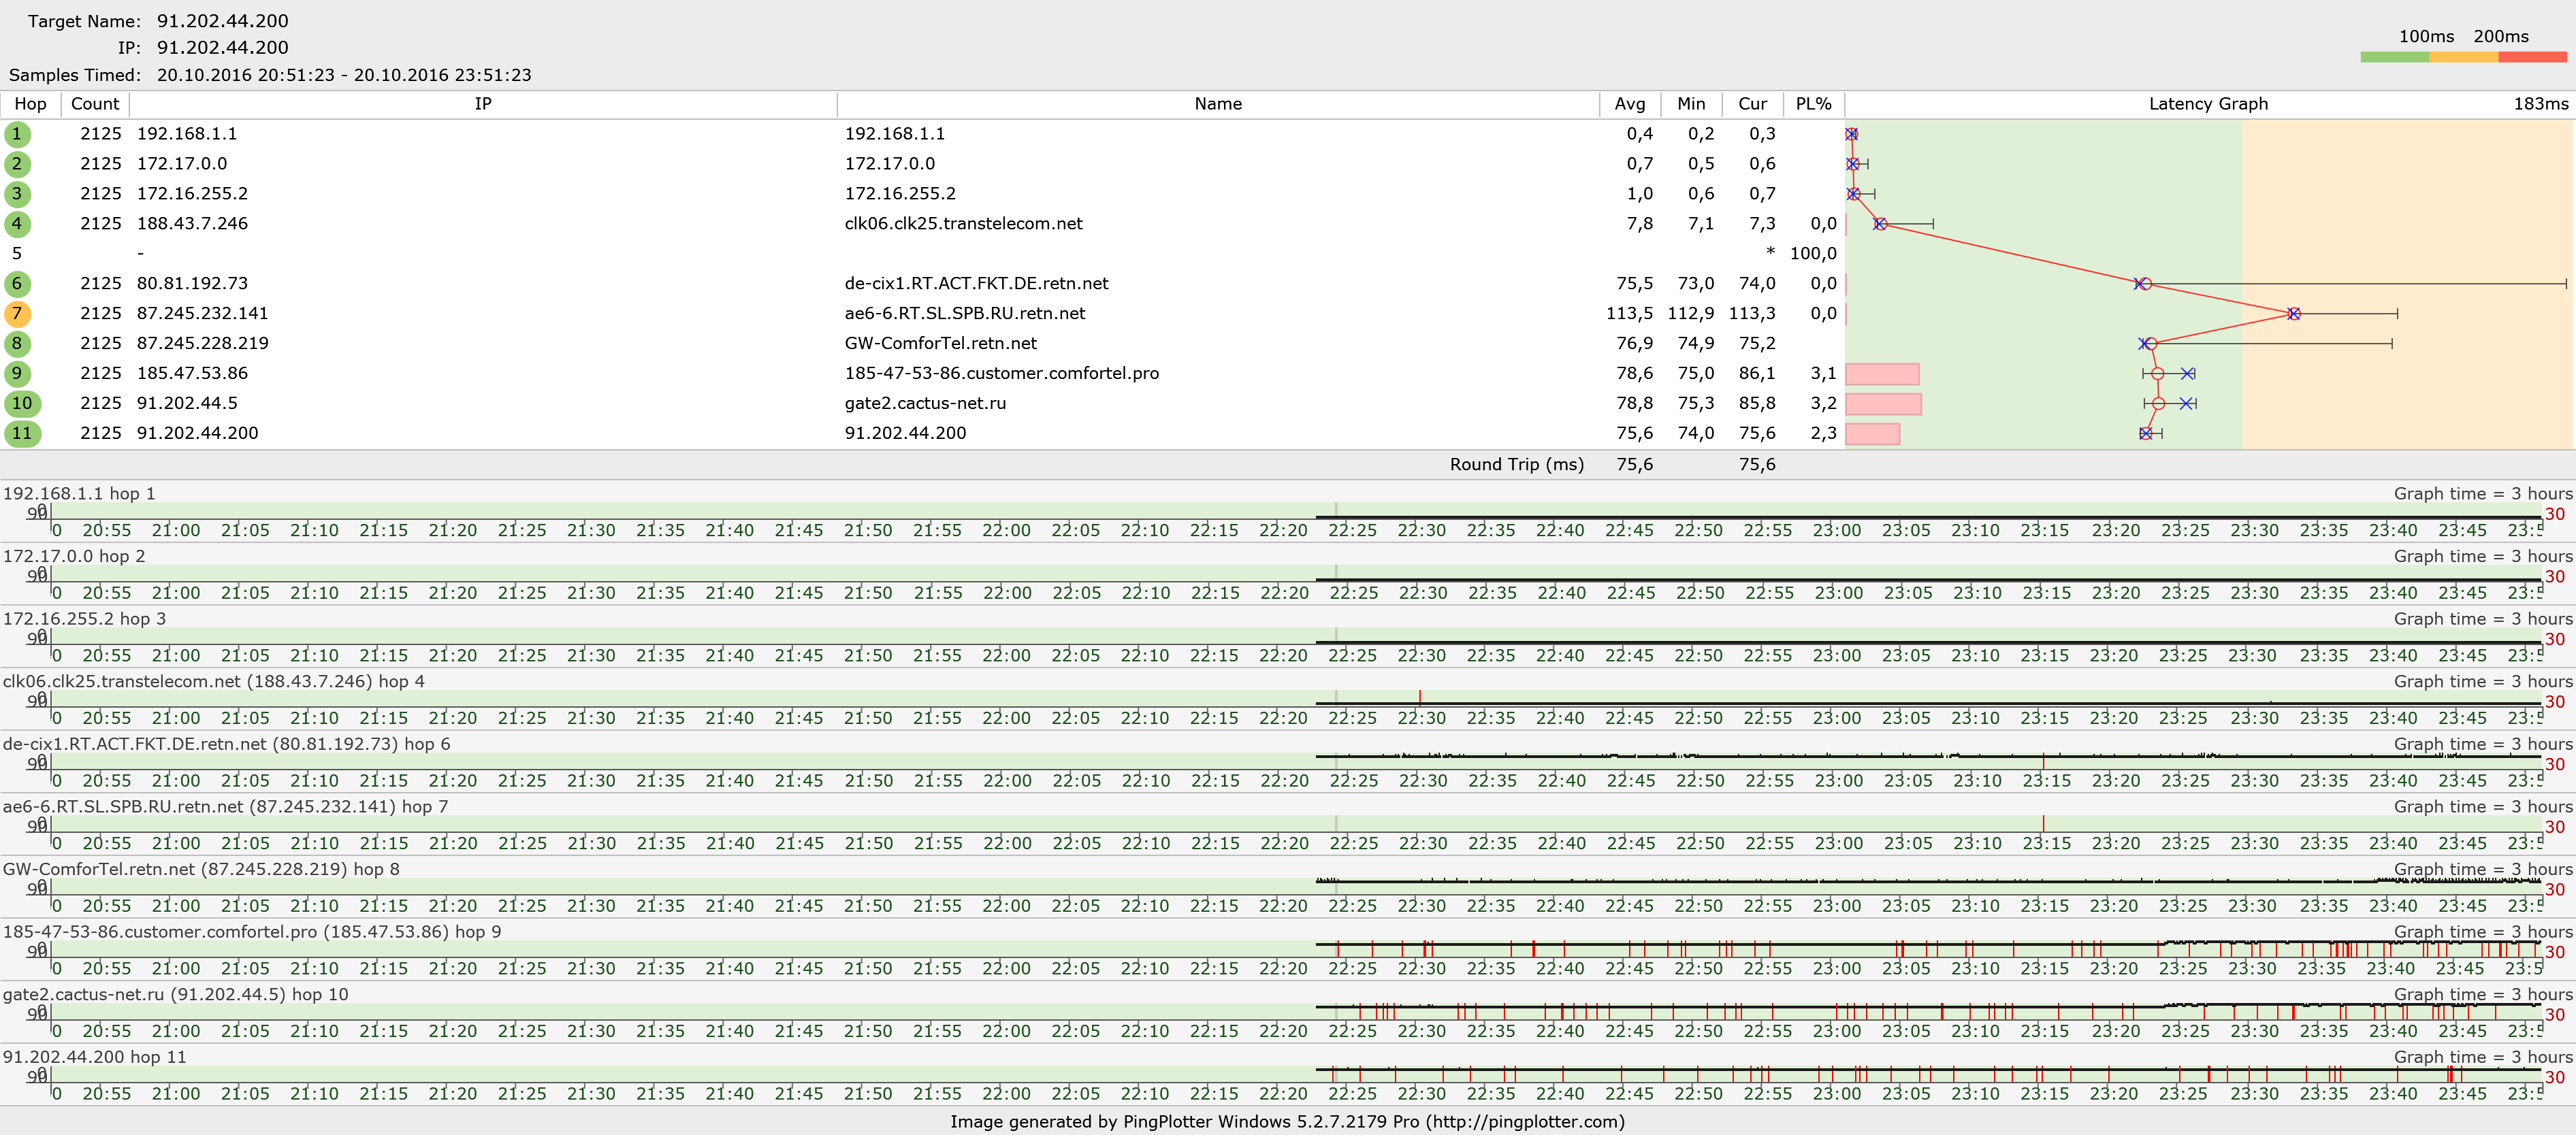Click the 100ms legend label
Viewport: 2576px width, 1135px height.
point(2426,36)
